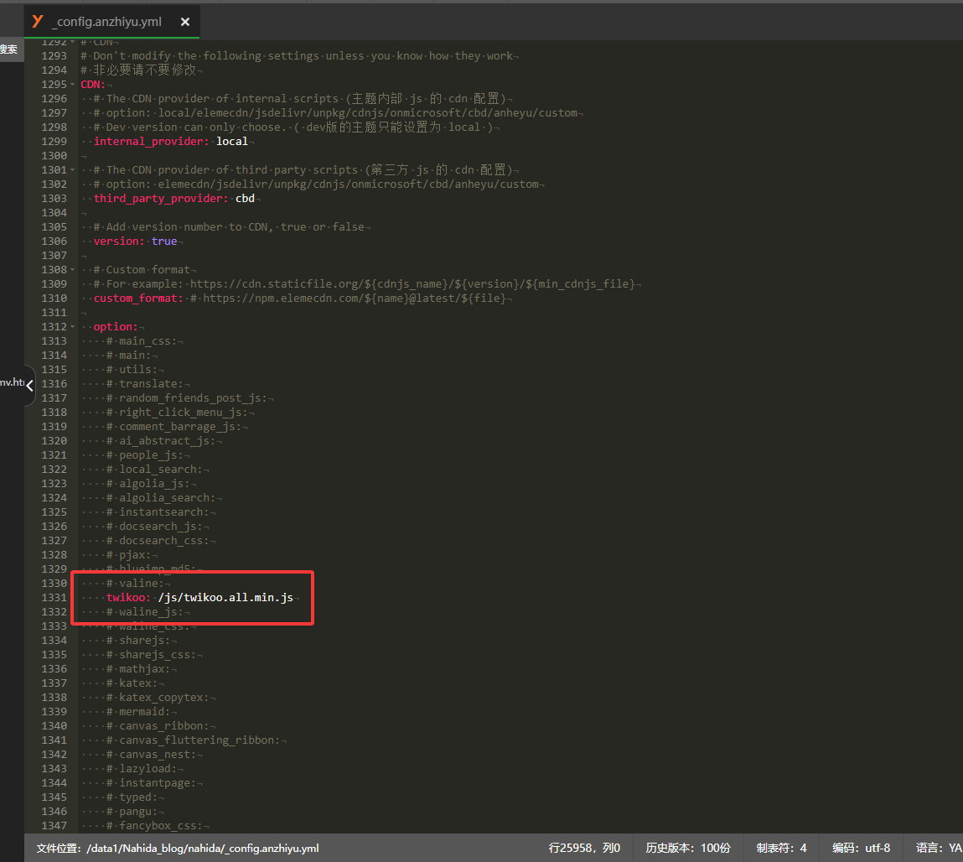Change the 制表符 tab size setting
This screenshot has width=963, height=862.
(781, 848)
